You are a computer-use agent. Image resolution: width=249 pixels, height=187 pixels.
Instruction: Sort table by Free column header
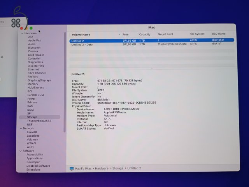tap(125, 35)
